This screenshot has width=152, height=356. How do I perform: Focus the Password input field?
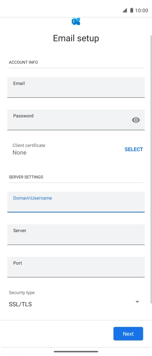pyautogui.click(x=76, y=120)
